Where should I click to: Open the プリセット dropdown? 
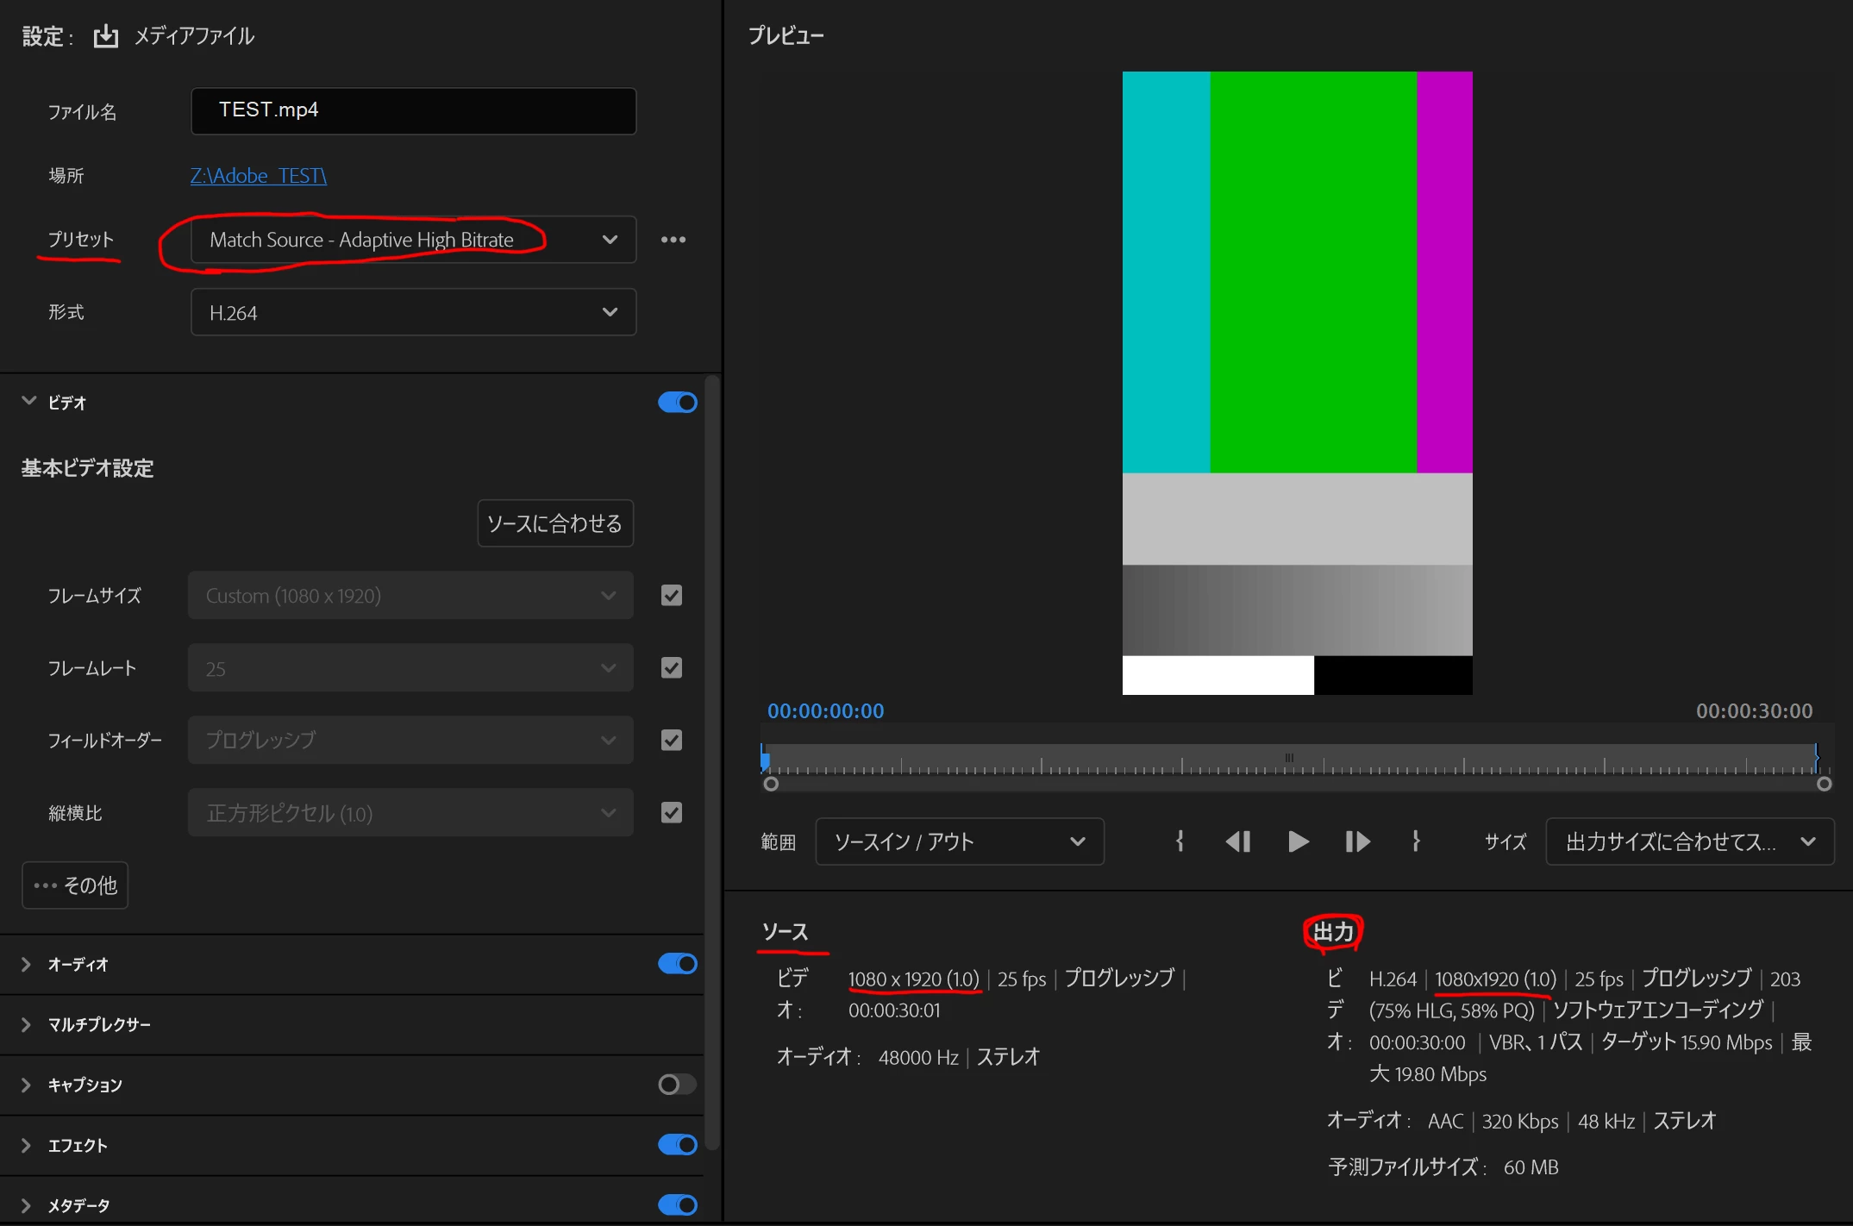413,240
